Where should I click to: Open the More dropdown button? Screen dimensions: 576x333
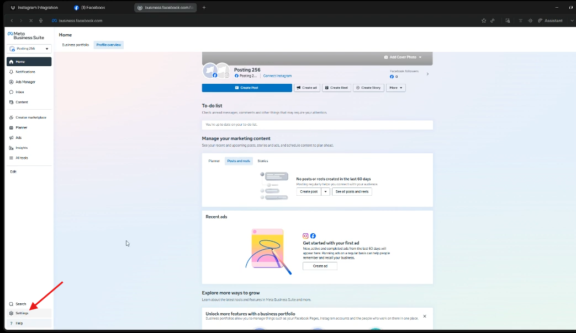click(x=395, y=88)
